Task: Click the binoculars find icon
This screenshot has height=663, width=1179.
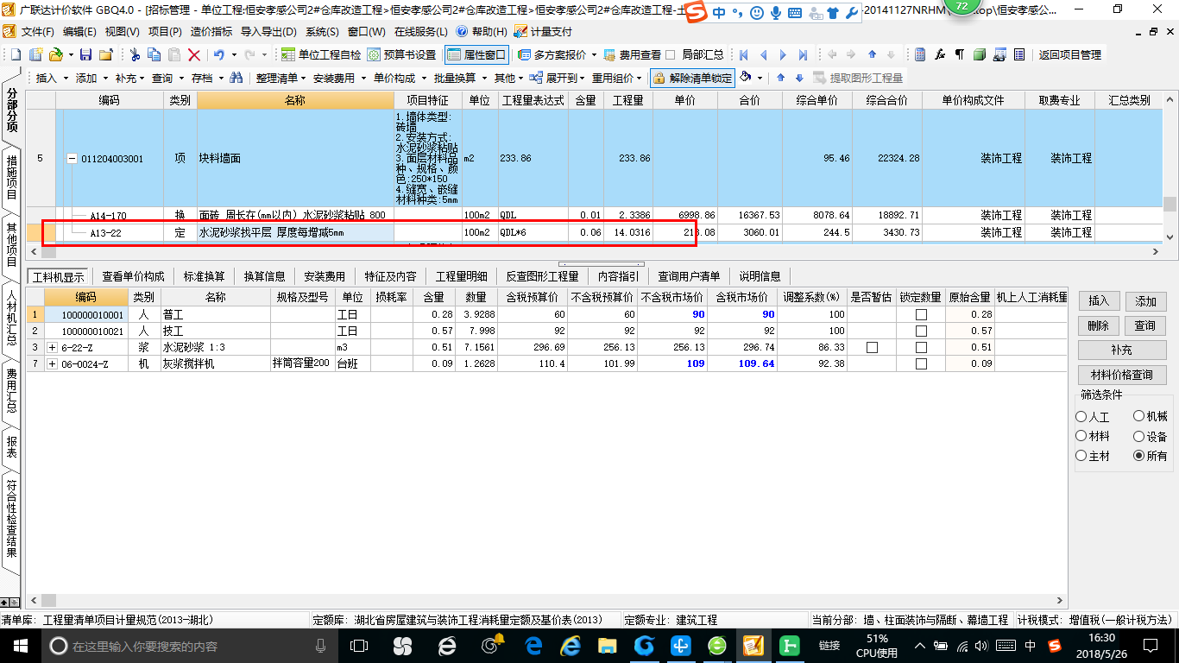Action: click(x=235, y=78)
